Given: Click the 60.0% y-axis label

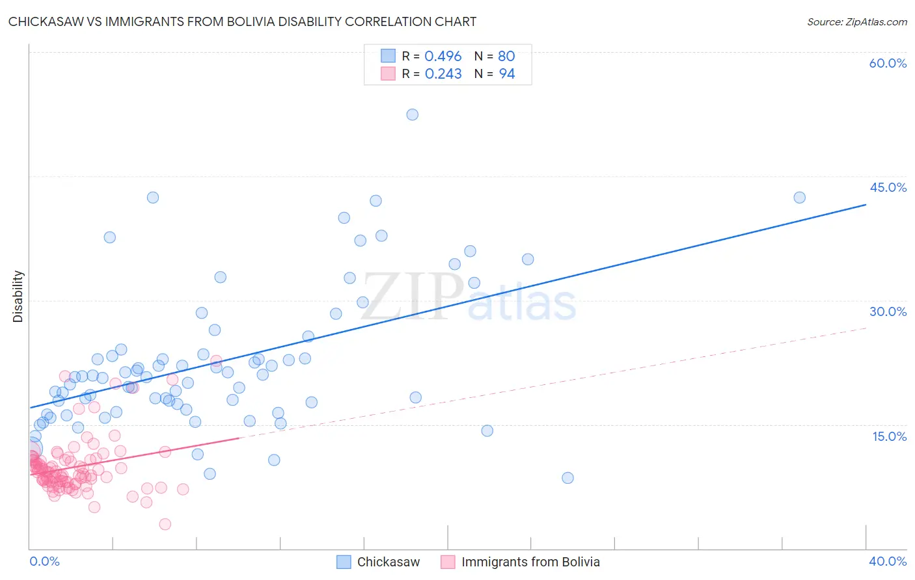Looking at the screenshot, I should point(888,63).
